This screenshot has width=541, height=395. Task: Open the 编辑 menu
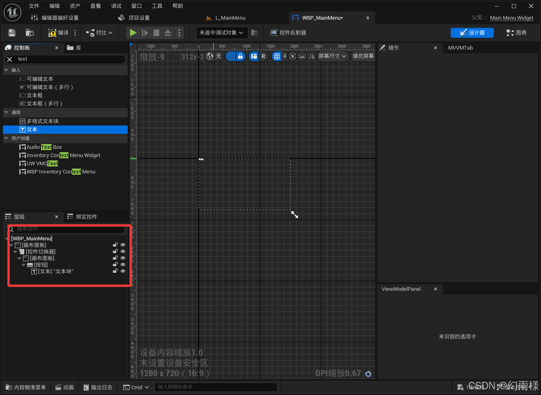click(55, 6)
